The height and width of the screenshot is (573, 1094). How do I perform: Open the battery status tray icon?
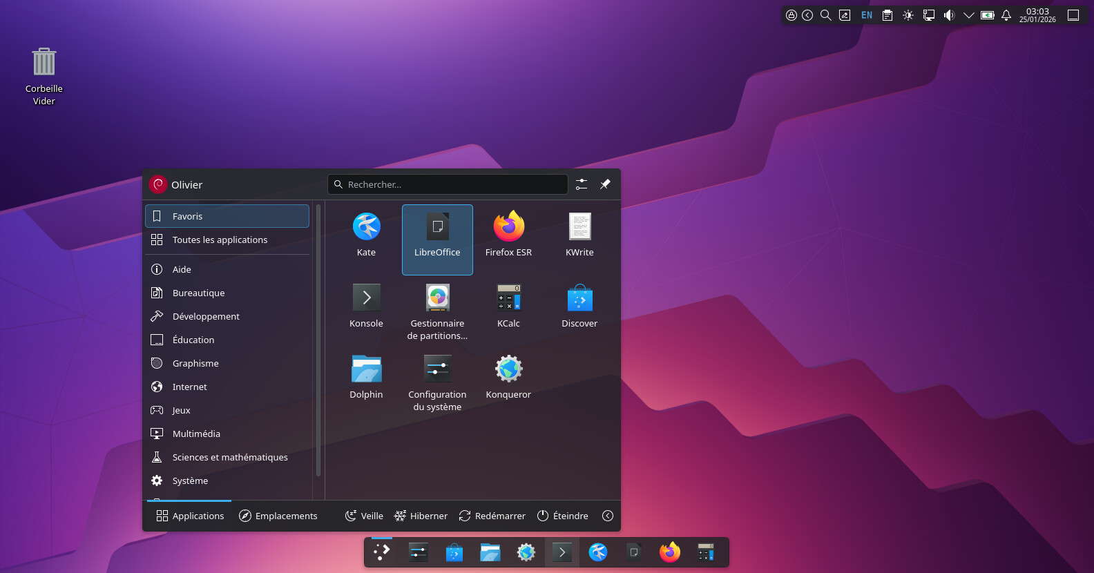tap(988, 15)
